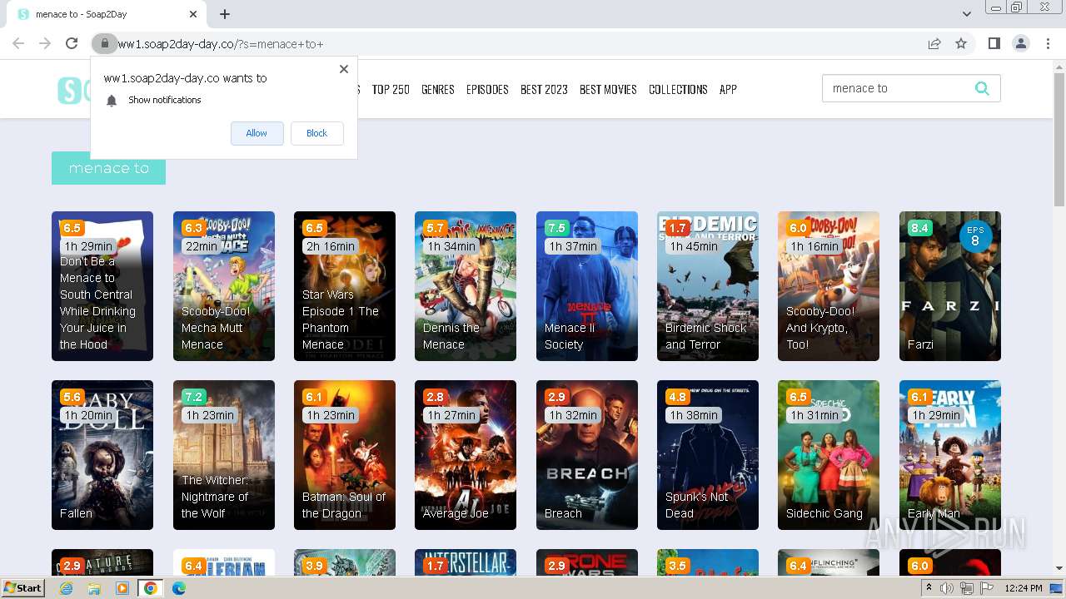Click the 'menace to' search results heading
This screenshot has height=599, width=1066.
[x=108, y=168]
